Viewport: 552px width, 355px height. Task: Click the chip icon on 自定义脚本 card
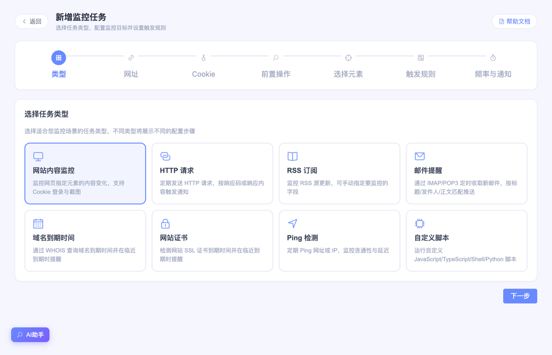(x=420, y=224)
